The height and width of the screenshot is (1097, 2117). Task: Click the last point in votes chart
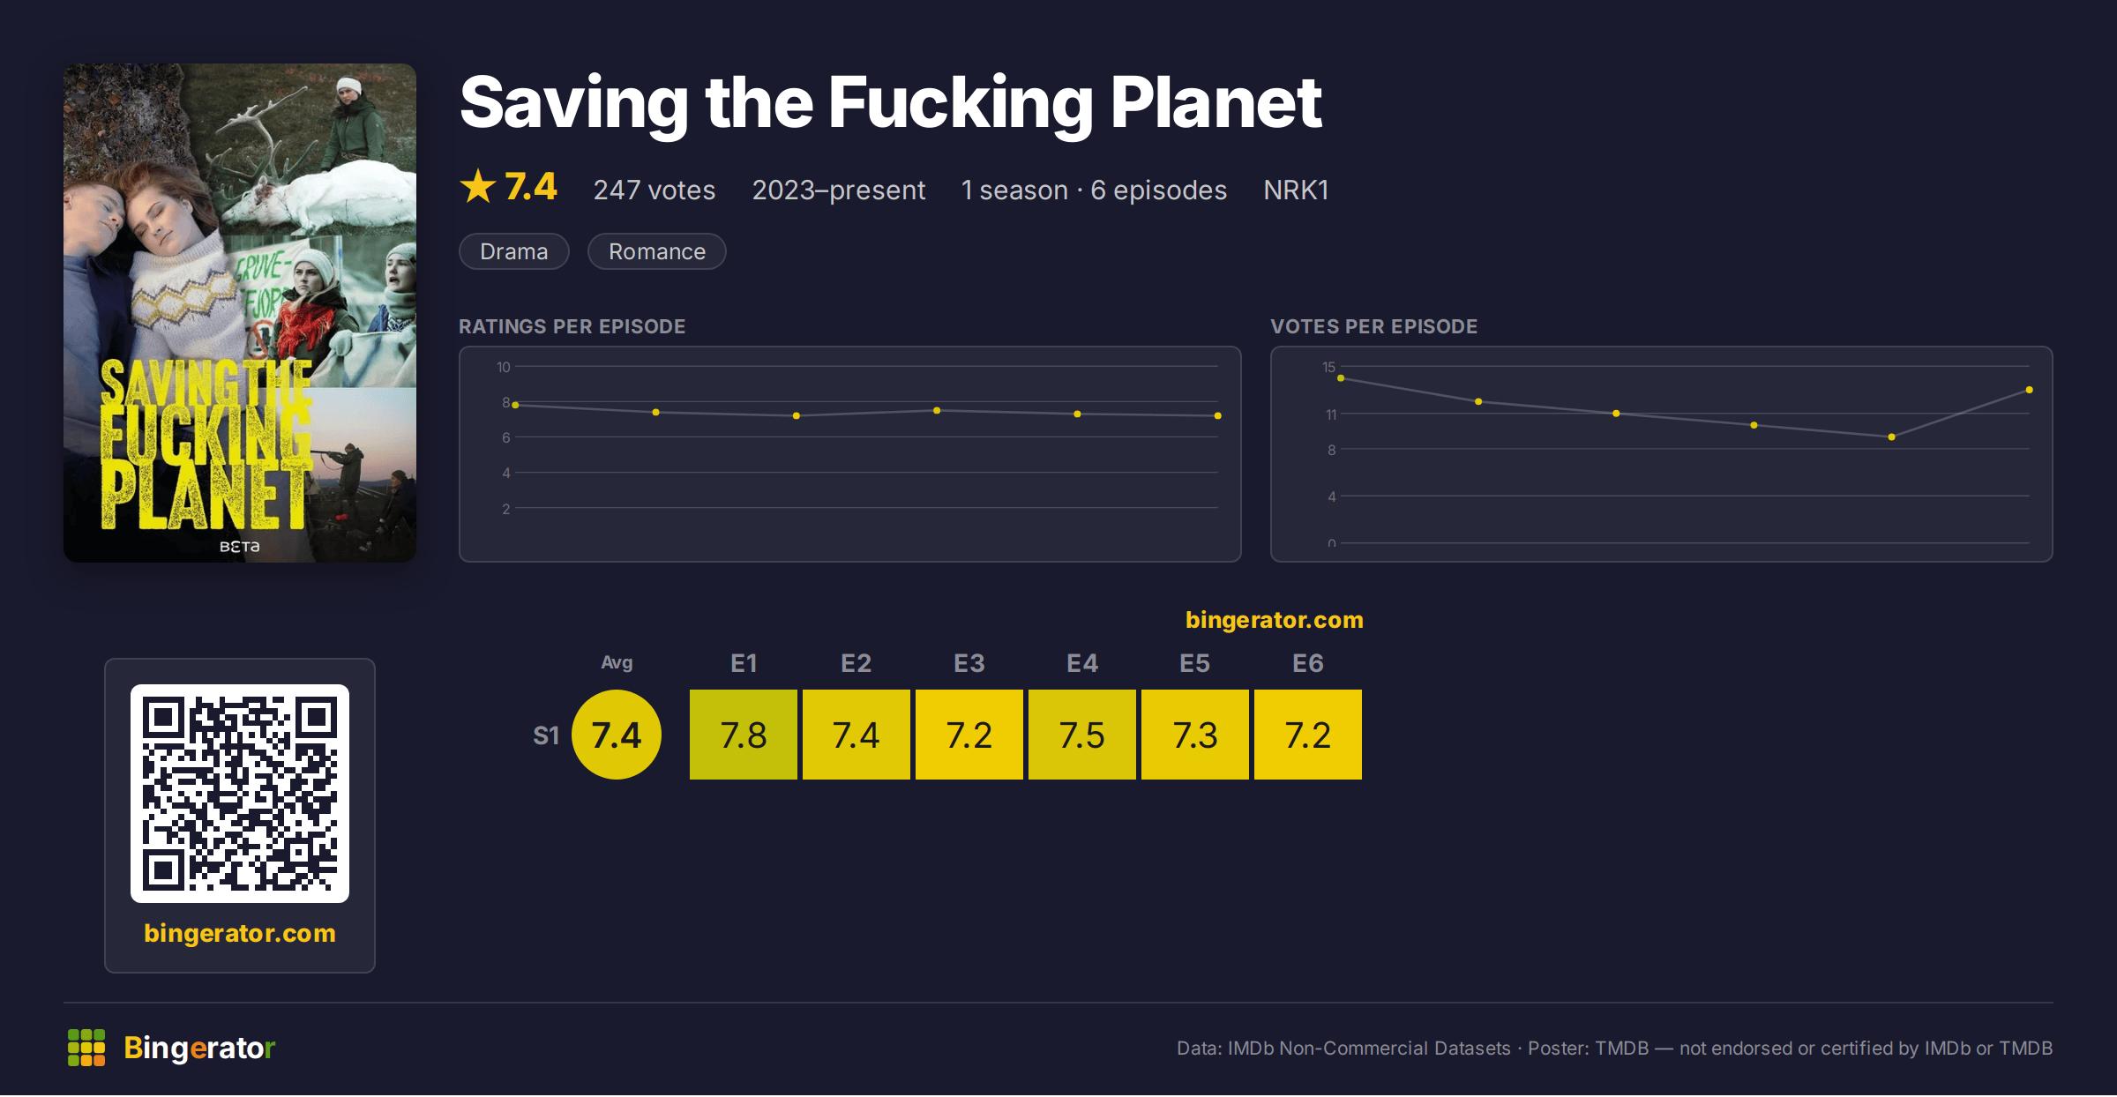pyautogui.click(x=2030, y=390)
